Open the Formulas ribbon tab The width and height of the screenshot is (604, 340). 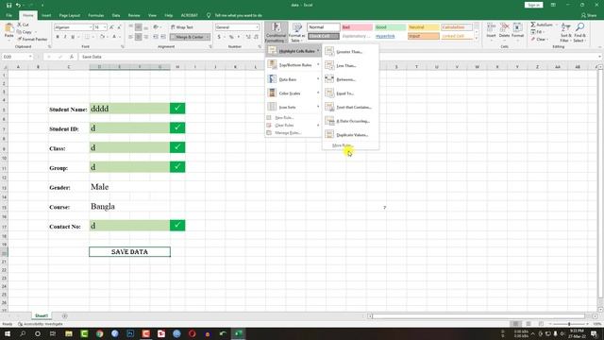coord(96,15)
